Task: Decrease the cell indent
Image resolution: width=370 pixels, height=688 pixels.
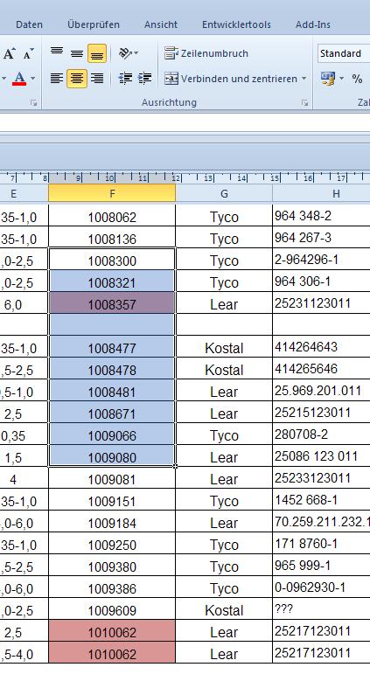Action: (125, 79)
